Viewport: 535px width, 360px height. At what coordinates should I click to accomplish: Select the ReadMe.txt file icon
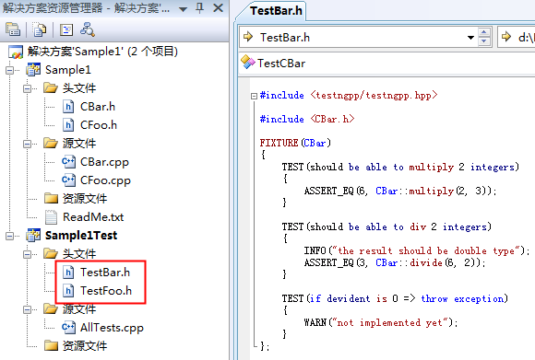point(51,217)
